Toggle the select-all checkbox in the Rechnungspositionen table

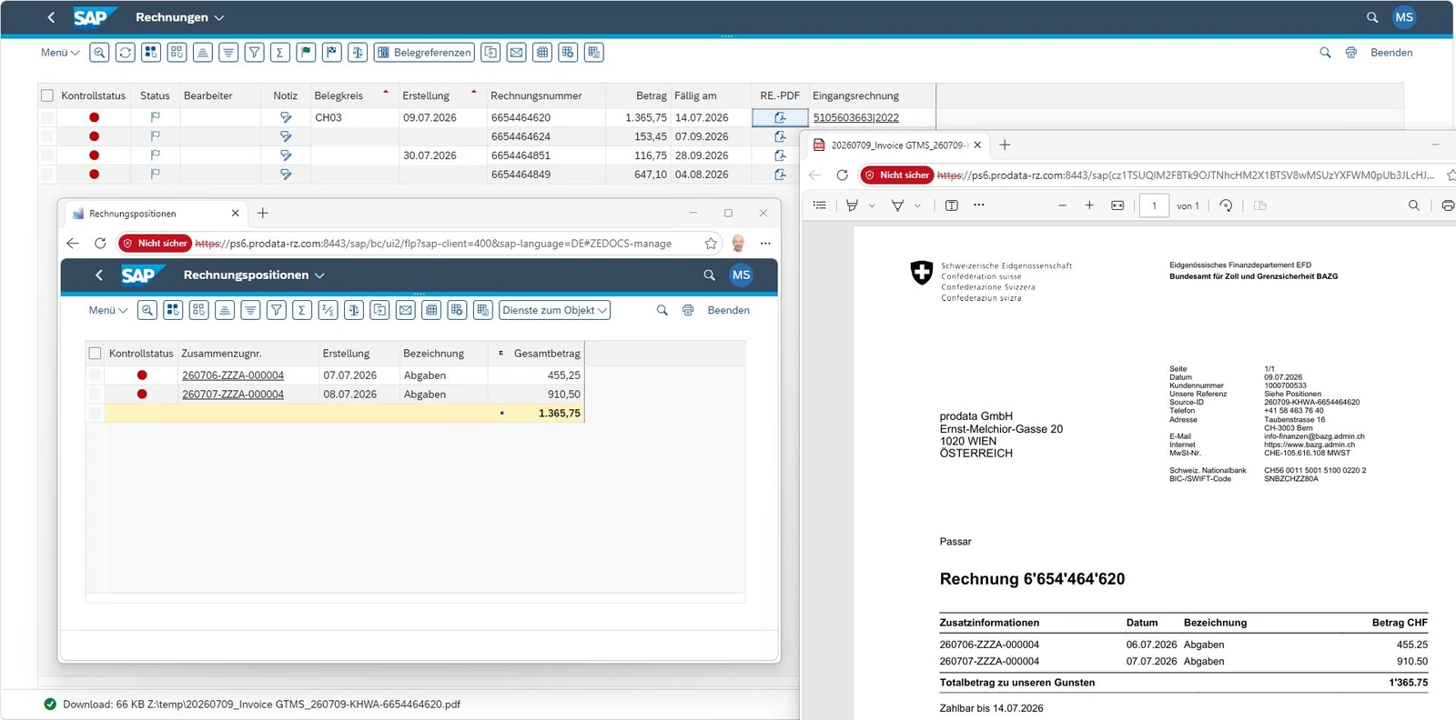click(x=95, y=353)
